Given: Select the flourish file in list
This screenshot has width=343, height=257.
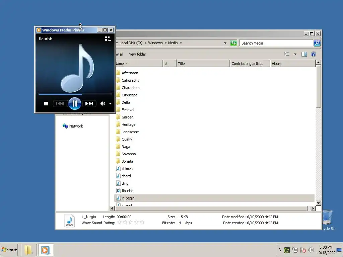Looking at the screenshot, I should (x=127, y=191).
